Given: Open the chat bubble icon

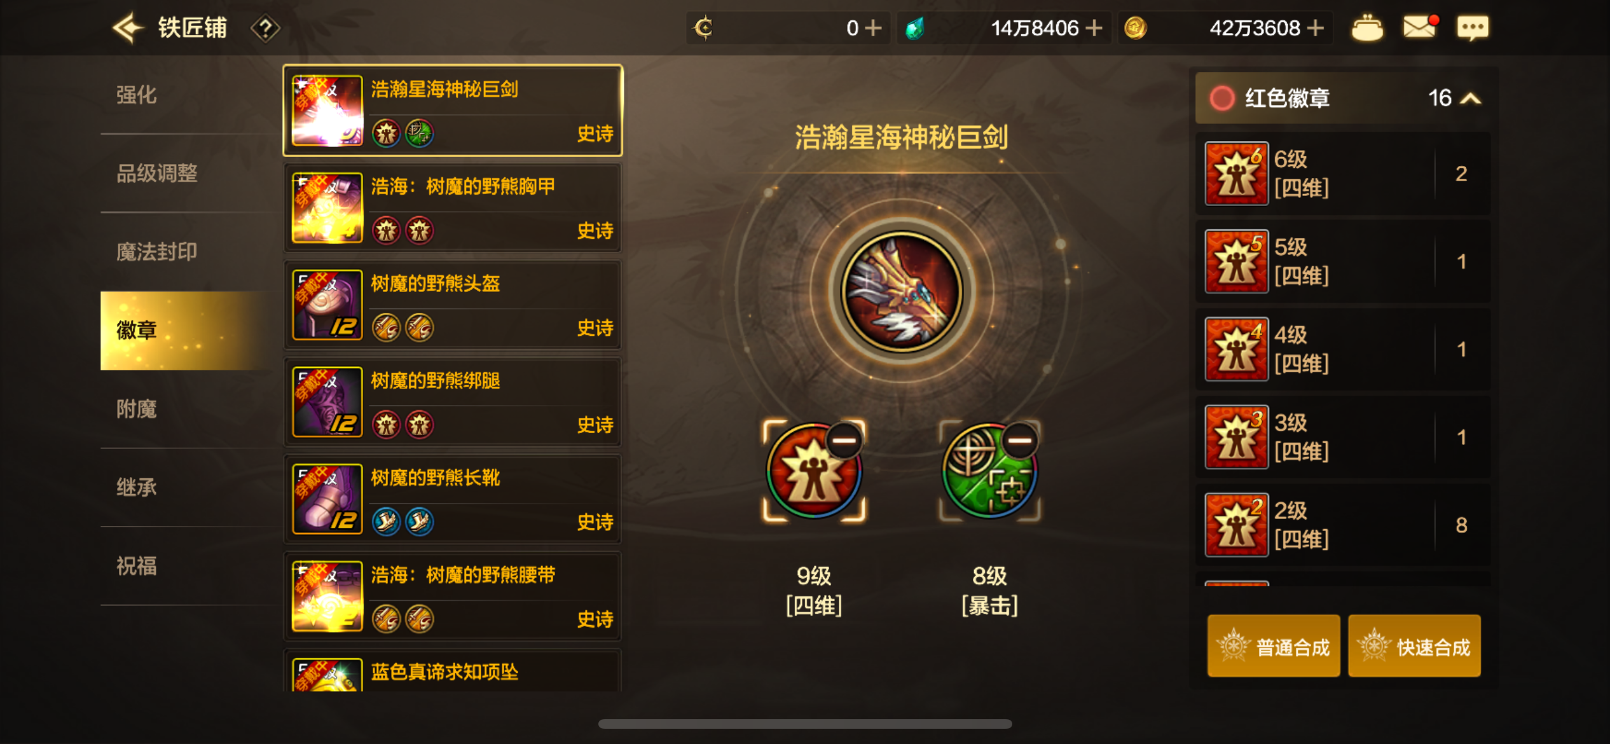Looking at the screenshot, I should (1473, 28).
